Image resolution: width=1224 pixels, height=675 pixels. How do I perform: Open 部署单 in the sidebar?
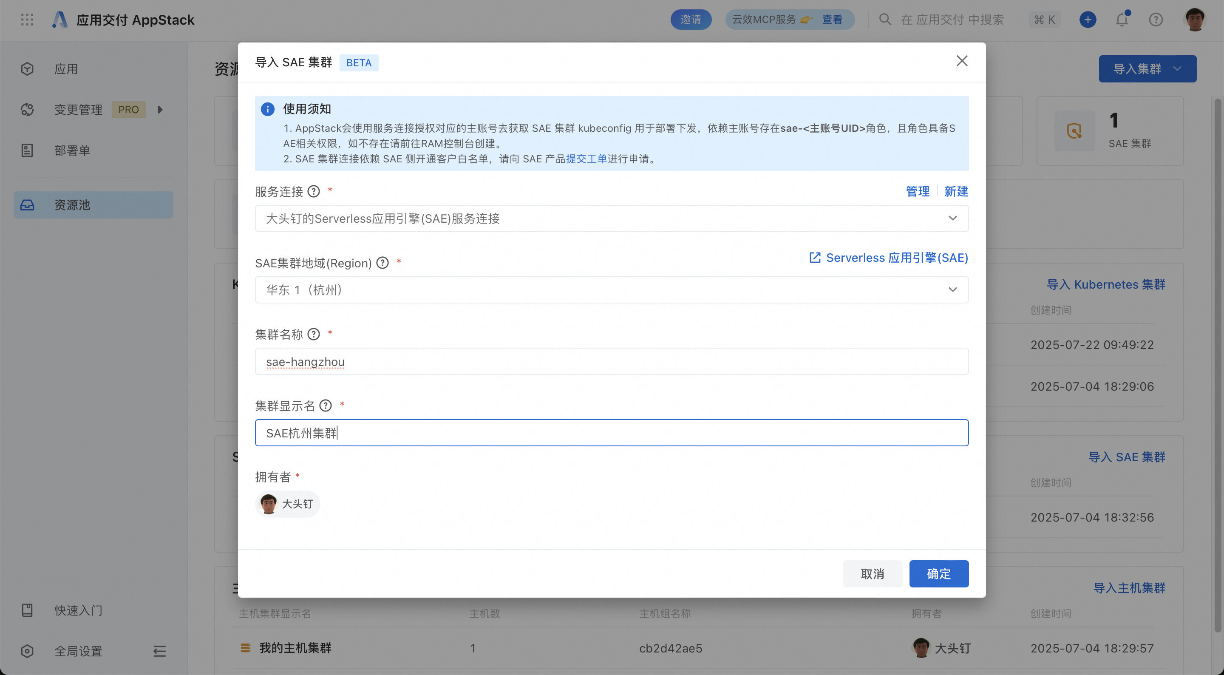(72, 151)
